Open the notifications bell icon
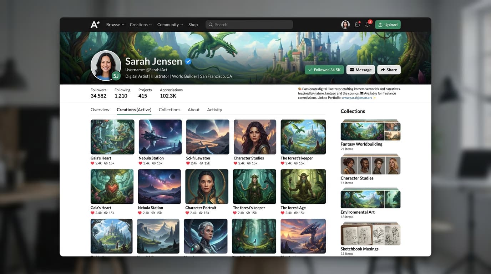Image resolution: width=491 pixels, height=274 pixels. coord(368,25)
